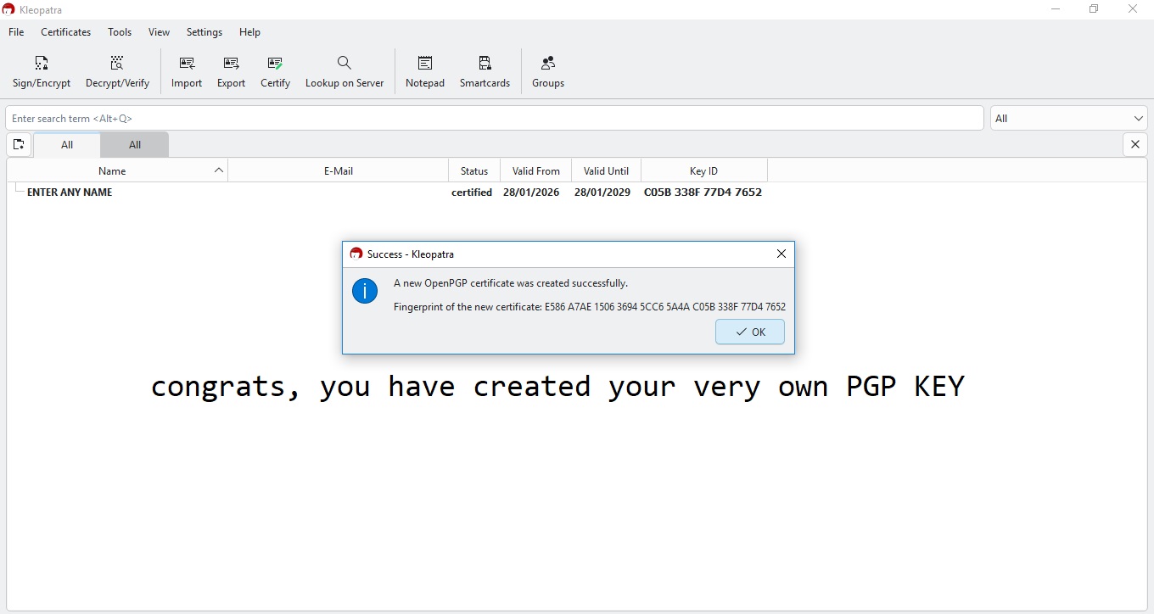Open the Help menu
The width and height of the screenshot is (1154, 614).
[249, 32]
